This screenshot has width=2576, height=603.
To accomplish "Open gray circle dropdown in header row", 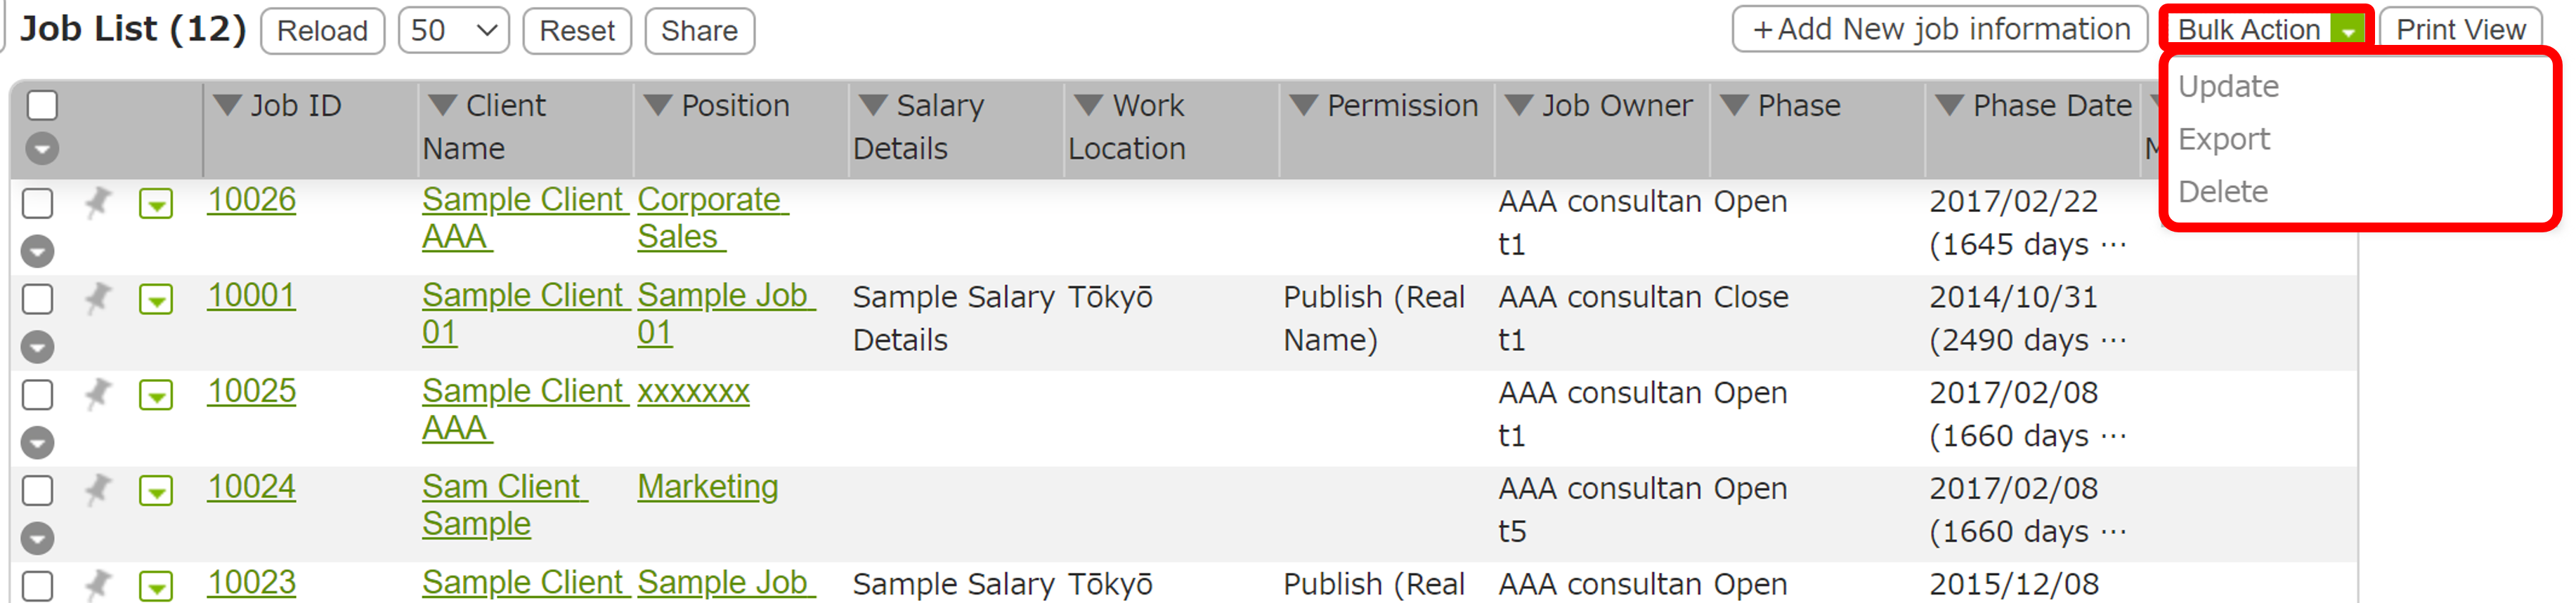I will (42, 149).
